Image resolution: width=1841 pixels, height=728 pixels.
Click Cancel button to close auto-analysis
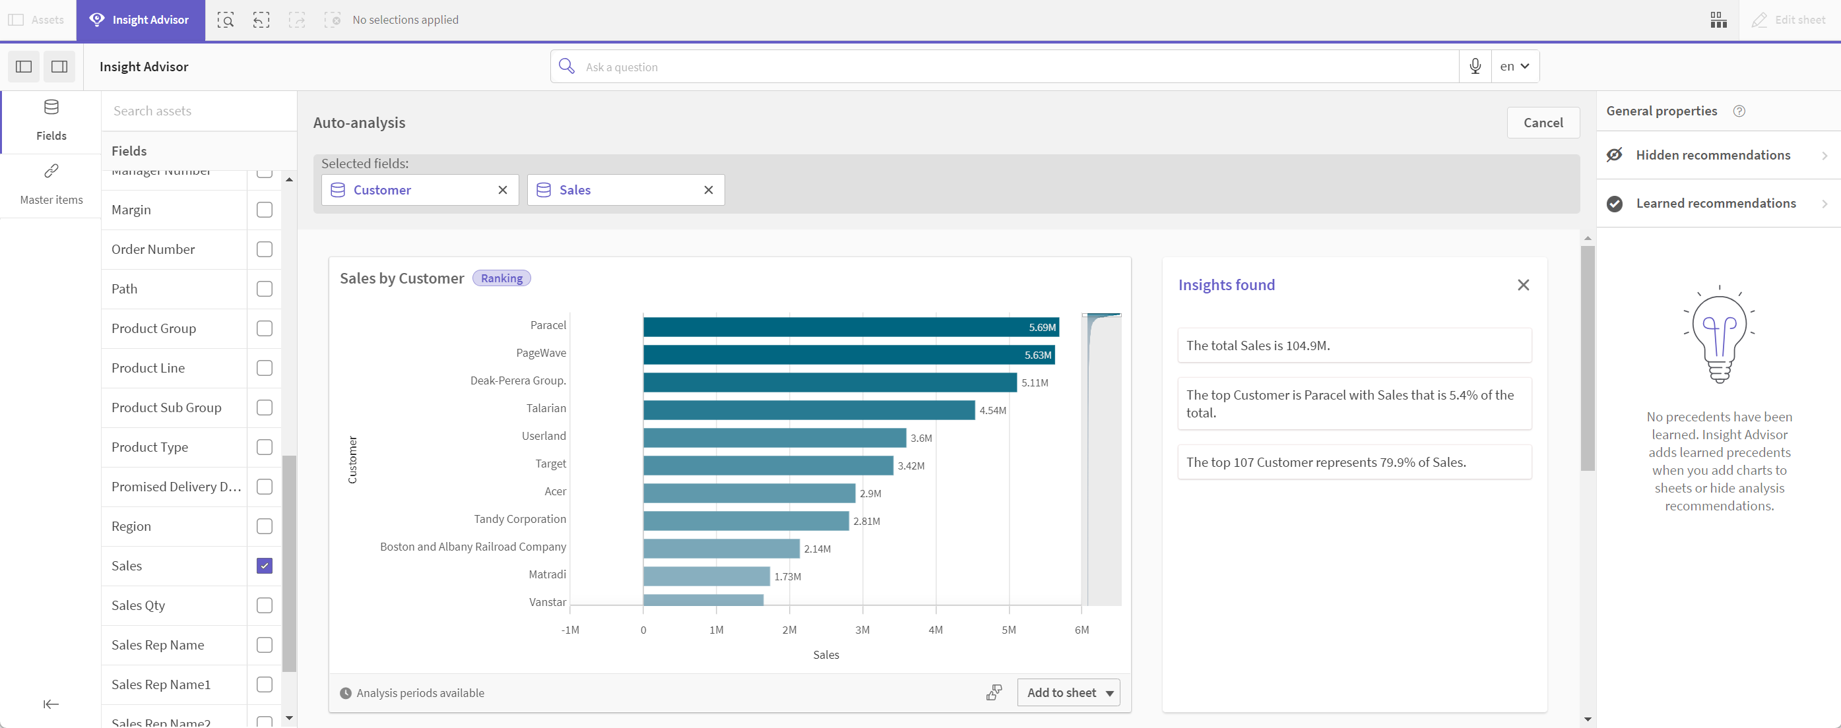coord(1541,122)
